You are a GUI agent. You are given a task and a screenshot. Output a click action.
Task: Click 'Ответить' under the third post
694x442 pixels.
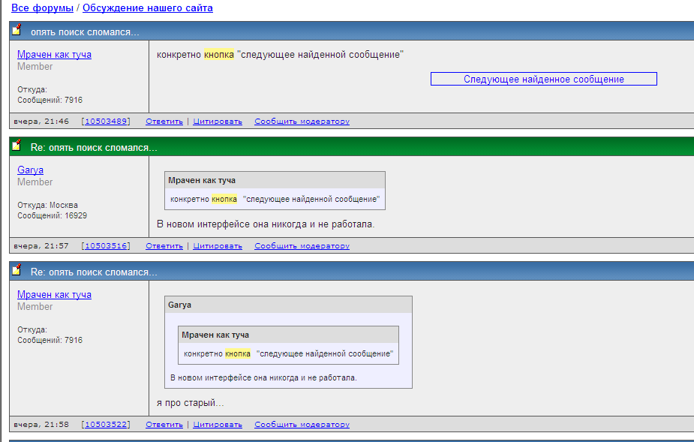click(x=164, y=425)
